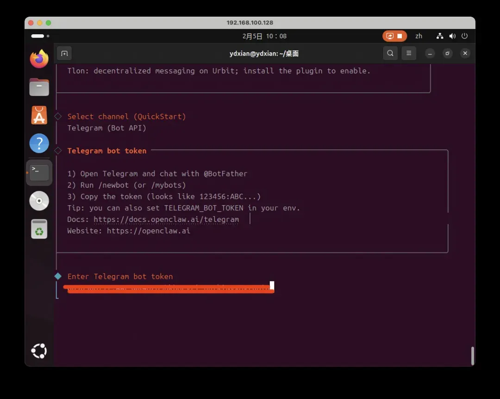Image resolution: width=500 pixels, height=399 pixels.
Task: Launch Firefox from the dock
Action: (39, 59)
